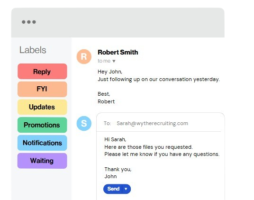Image resolution: width=254 pixels, height=200 pixels.
Task: Click Robert Smith's orange R avatar
Action: click(84, 57)
